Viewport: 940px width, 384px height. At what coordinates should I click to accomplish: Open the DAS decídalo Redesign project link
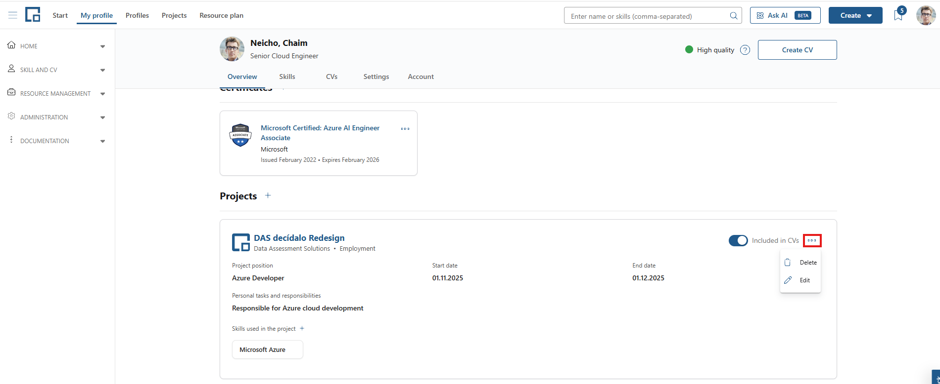click(299, 238)
